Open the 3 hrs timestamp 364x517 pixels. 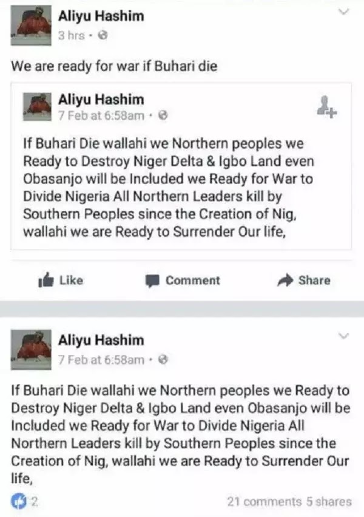72,35
